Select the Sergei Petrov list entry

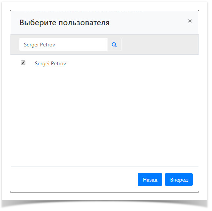51,64
